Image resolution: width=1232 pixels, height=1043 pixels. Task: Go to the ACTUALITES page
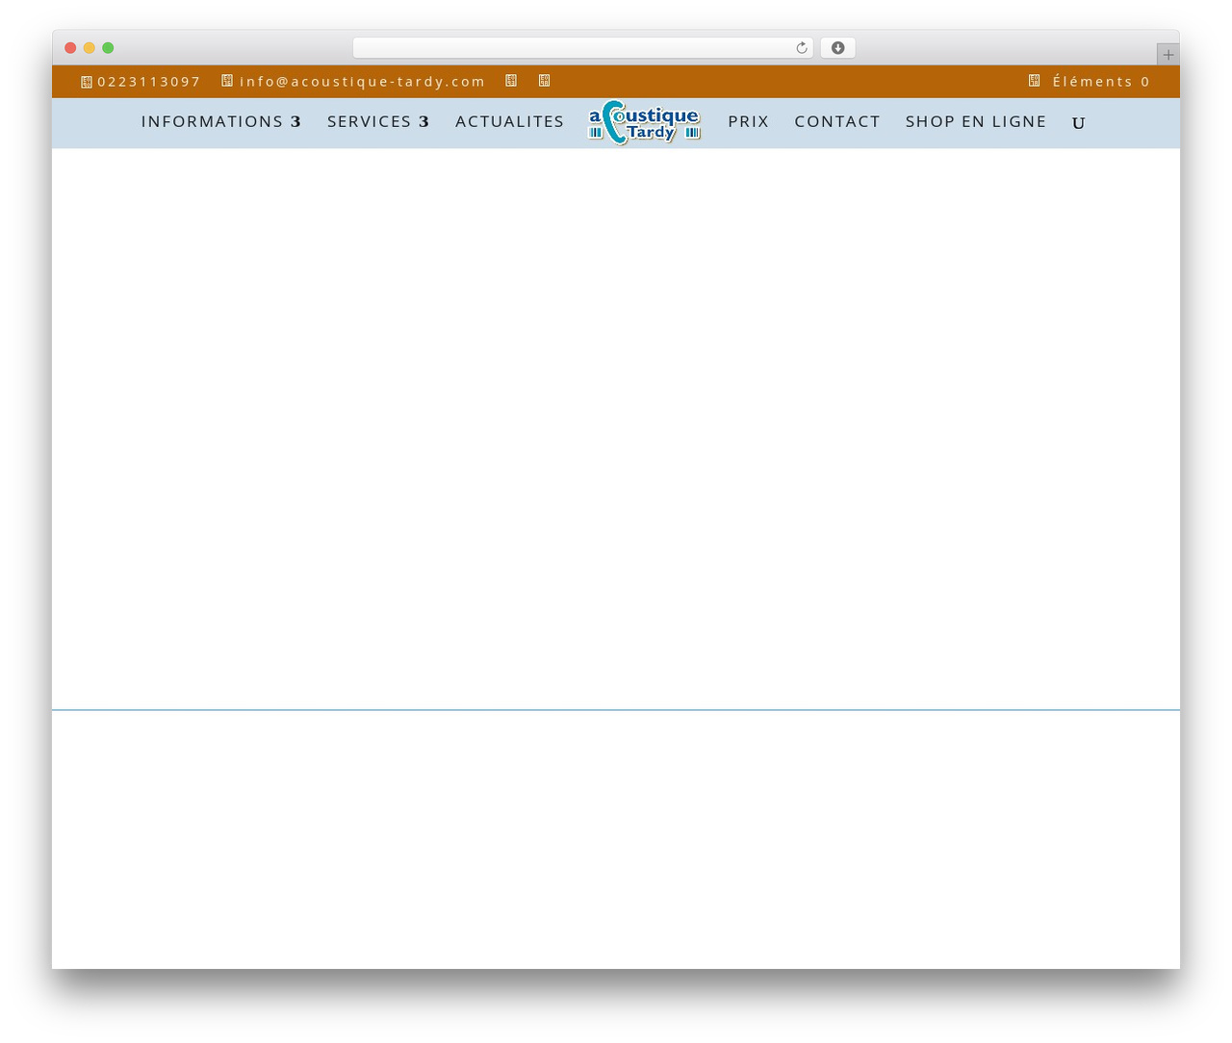point(509,121)
